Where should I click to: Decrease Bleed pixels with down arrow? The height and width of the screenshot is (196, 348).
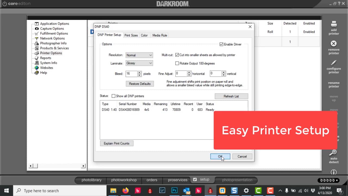point(139,75)
